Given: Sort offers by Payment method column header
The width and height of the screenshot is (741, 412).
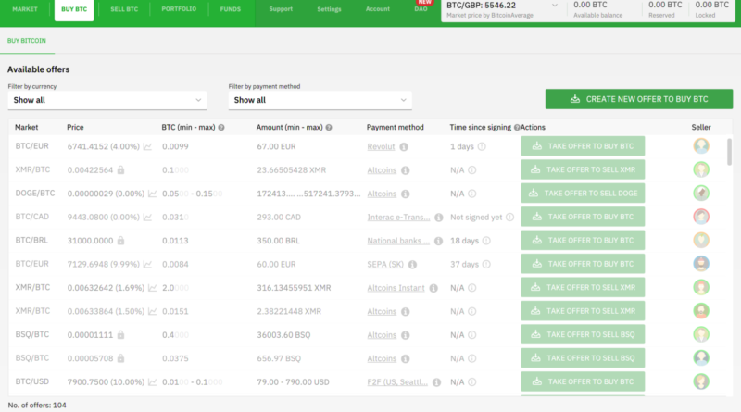Looking at the screenshot, I should 396,127.
